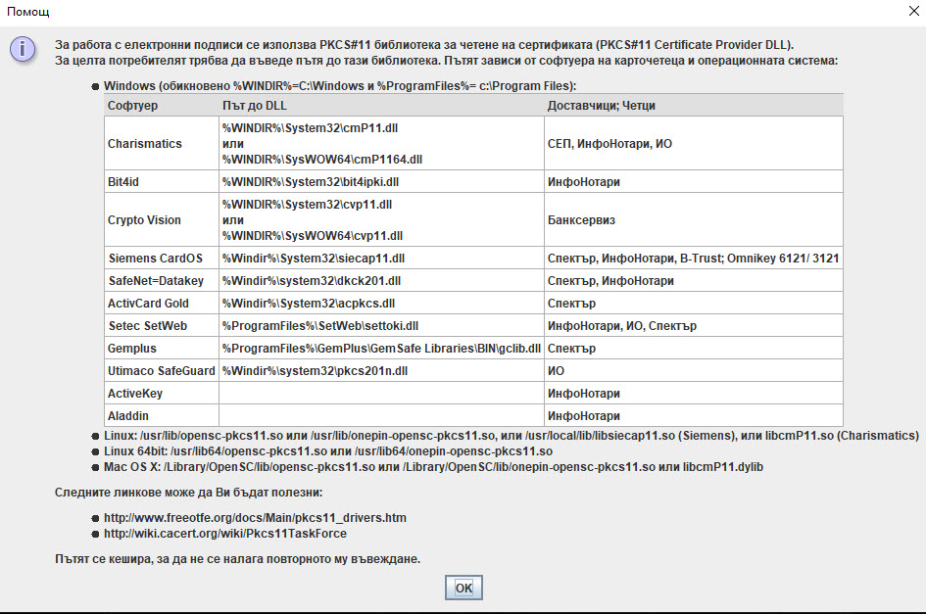Select the Siemens CardOS cell
The image size is (926, 614).
(x=162, y=258)
